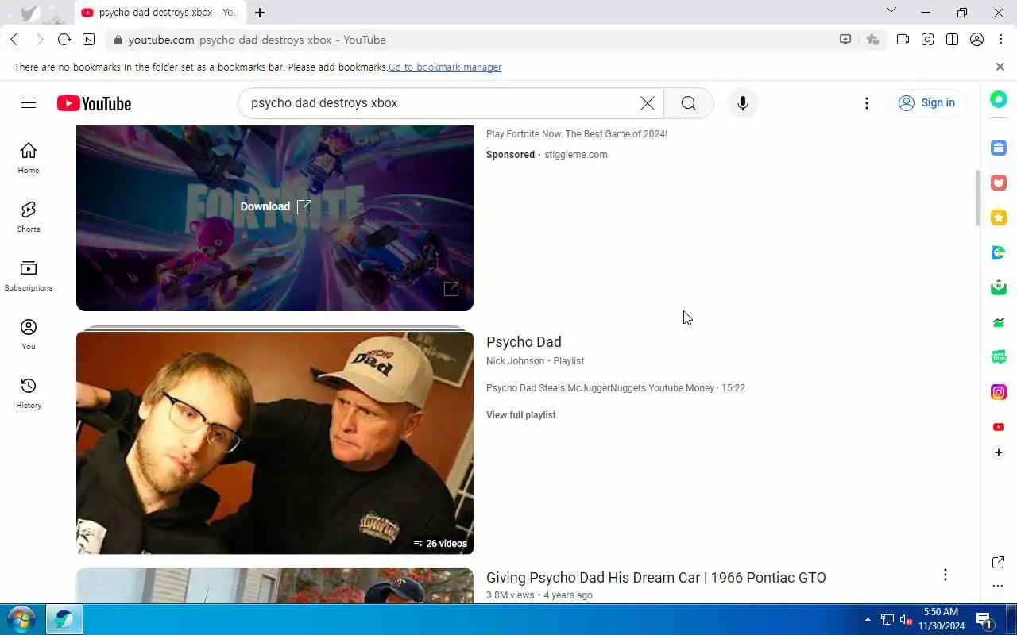The image size is (1017, 635).
Task: Click the video camera toolbar icon
Action: (x=903, y=40)
